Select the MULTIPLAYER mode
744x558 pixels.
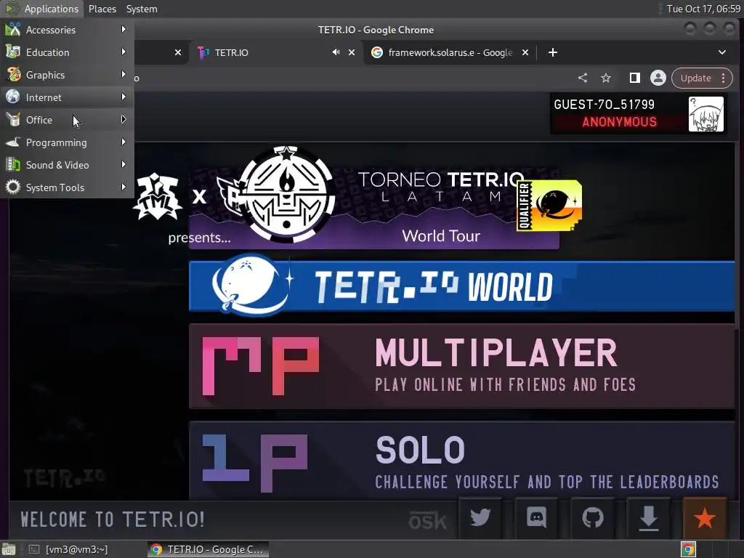(461, 366)
